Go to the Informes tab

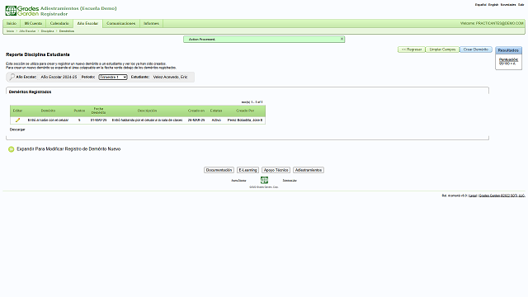151,24
